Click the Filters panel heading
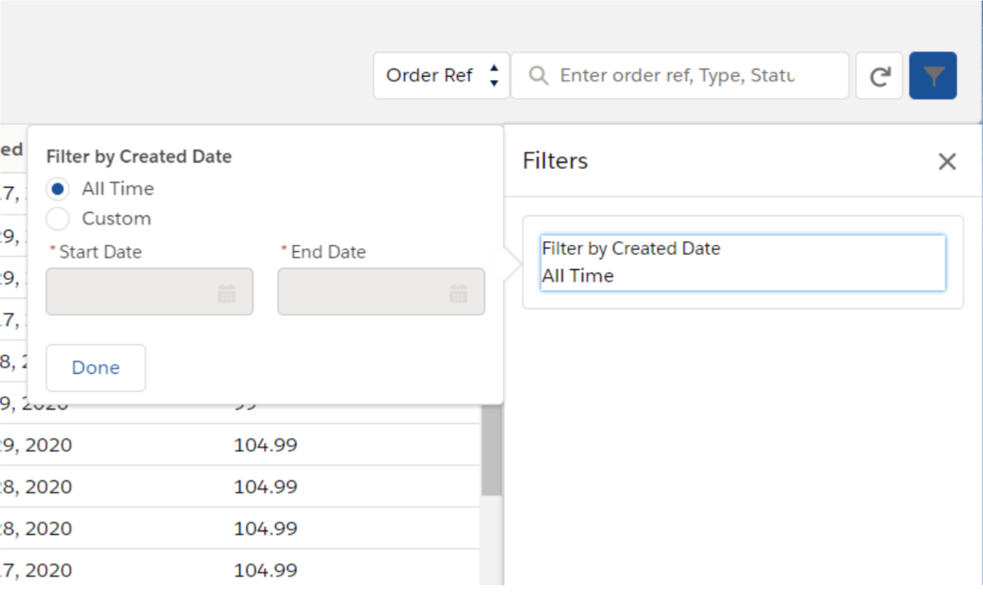Image resolution: width=983 pixels, height=603 pixels. tap(555, 161)
